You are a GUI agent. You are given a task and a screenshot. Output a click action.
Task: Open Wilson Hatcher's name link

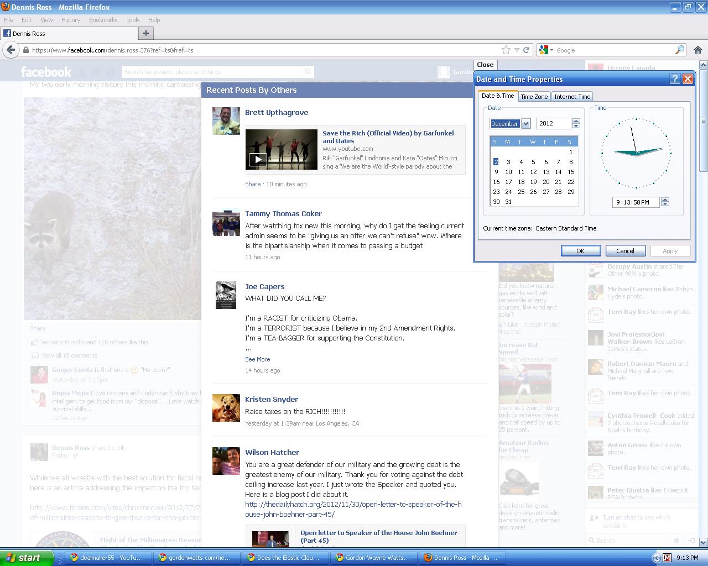tap(272, 452)
